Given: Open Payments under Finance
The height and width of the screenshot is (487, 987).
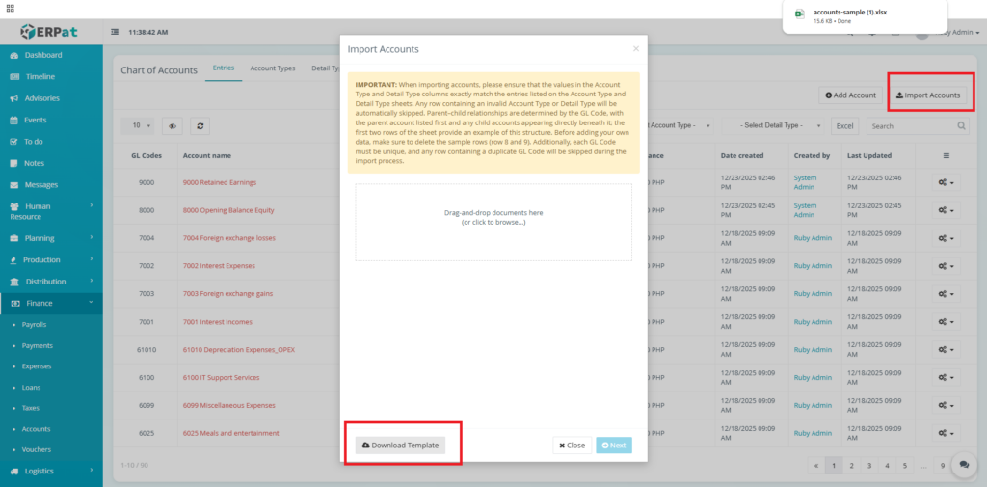Looking at the screenshot, I should coord(38,345).
